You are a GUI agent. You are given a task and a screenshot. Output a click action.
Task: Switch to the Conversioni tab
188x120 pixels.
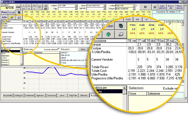point(51,96)
